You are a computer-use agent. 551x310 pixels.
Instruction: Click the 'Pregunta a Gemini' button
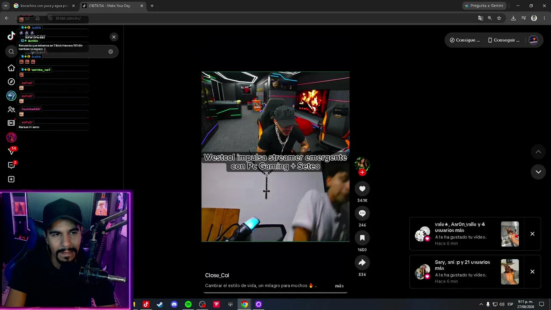click(484, 6)
